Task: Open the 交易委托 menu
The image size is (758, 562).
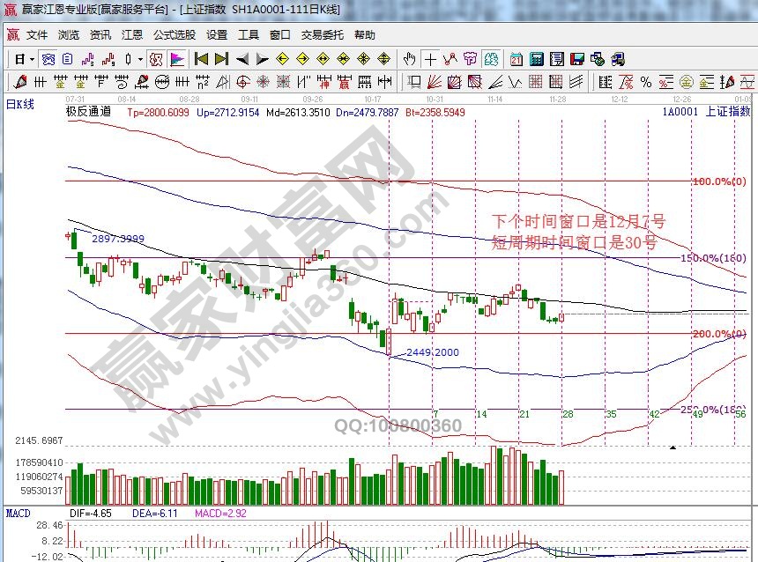Action: [322, 35]
